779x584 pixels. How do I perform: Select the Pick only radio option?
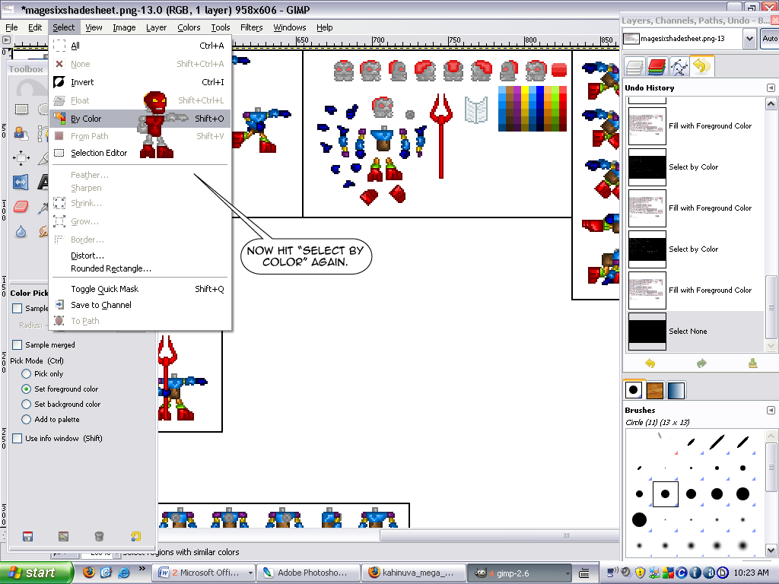pos(27,374)
